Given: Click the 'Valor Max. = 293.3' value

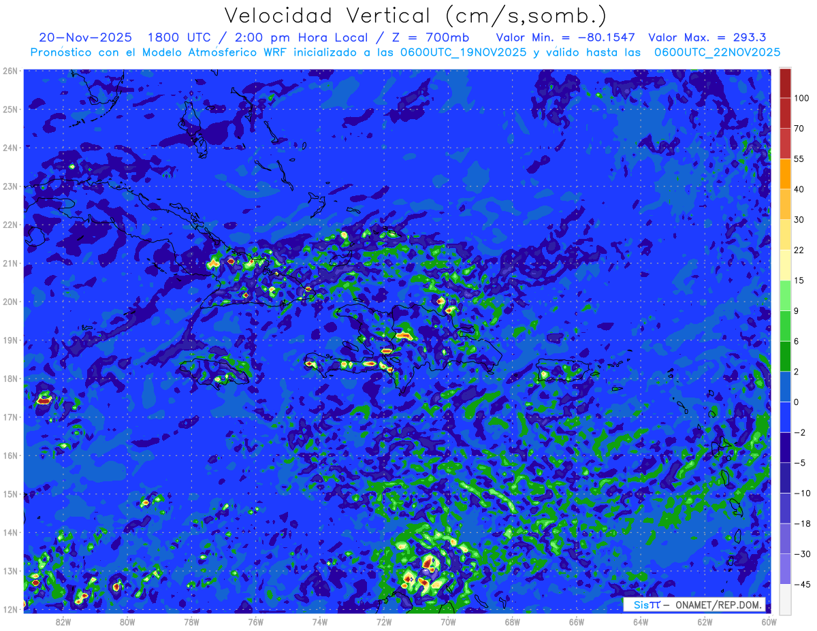Looking at the screenshot, I should pyautogui.click(x=707, y=37).
